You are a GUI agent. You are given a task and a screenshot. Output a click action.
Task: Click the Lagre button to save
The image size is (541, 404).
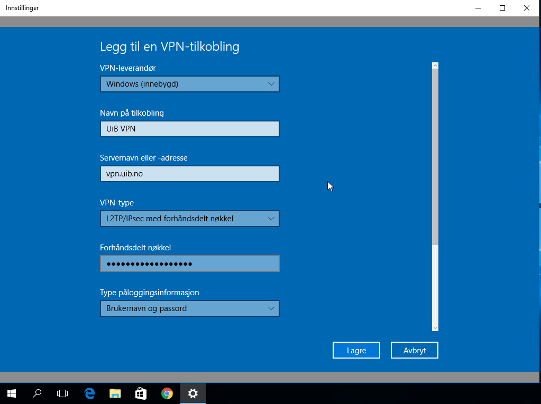356,350
